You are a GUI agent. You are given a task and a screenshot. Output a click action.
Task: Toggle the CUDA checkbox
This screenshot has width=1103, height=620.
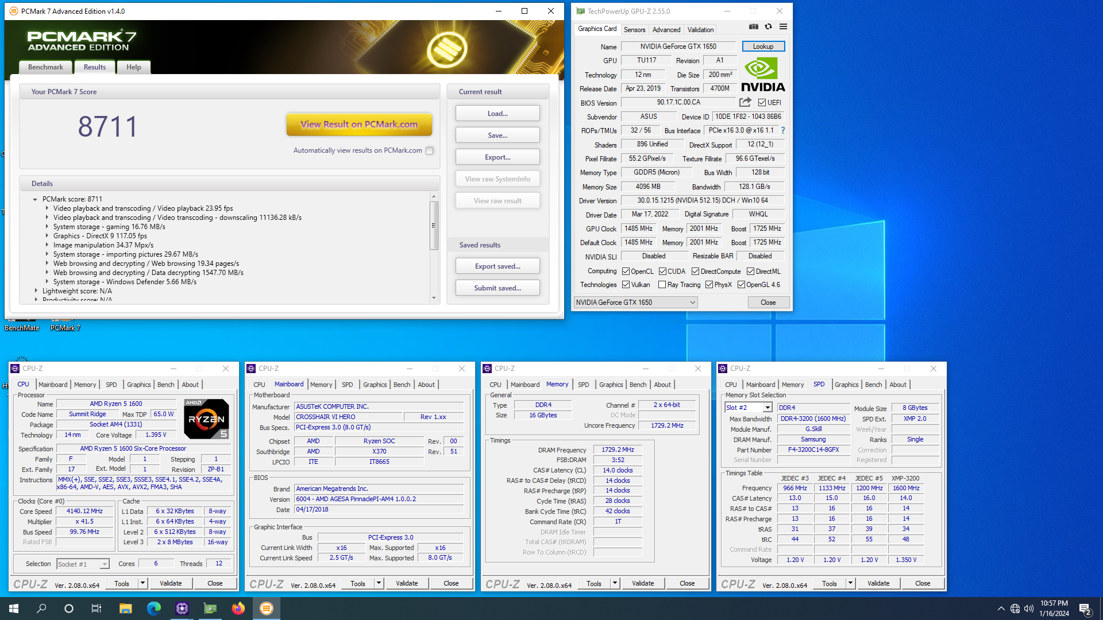click(662, 272)
